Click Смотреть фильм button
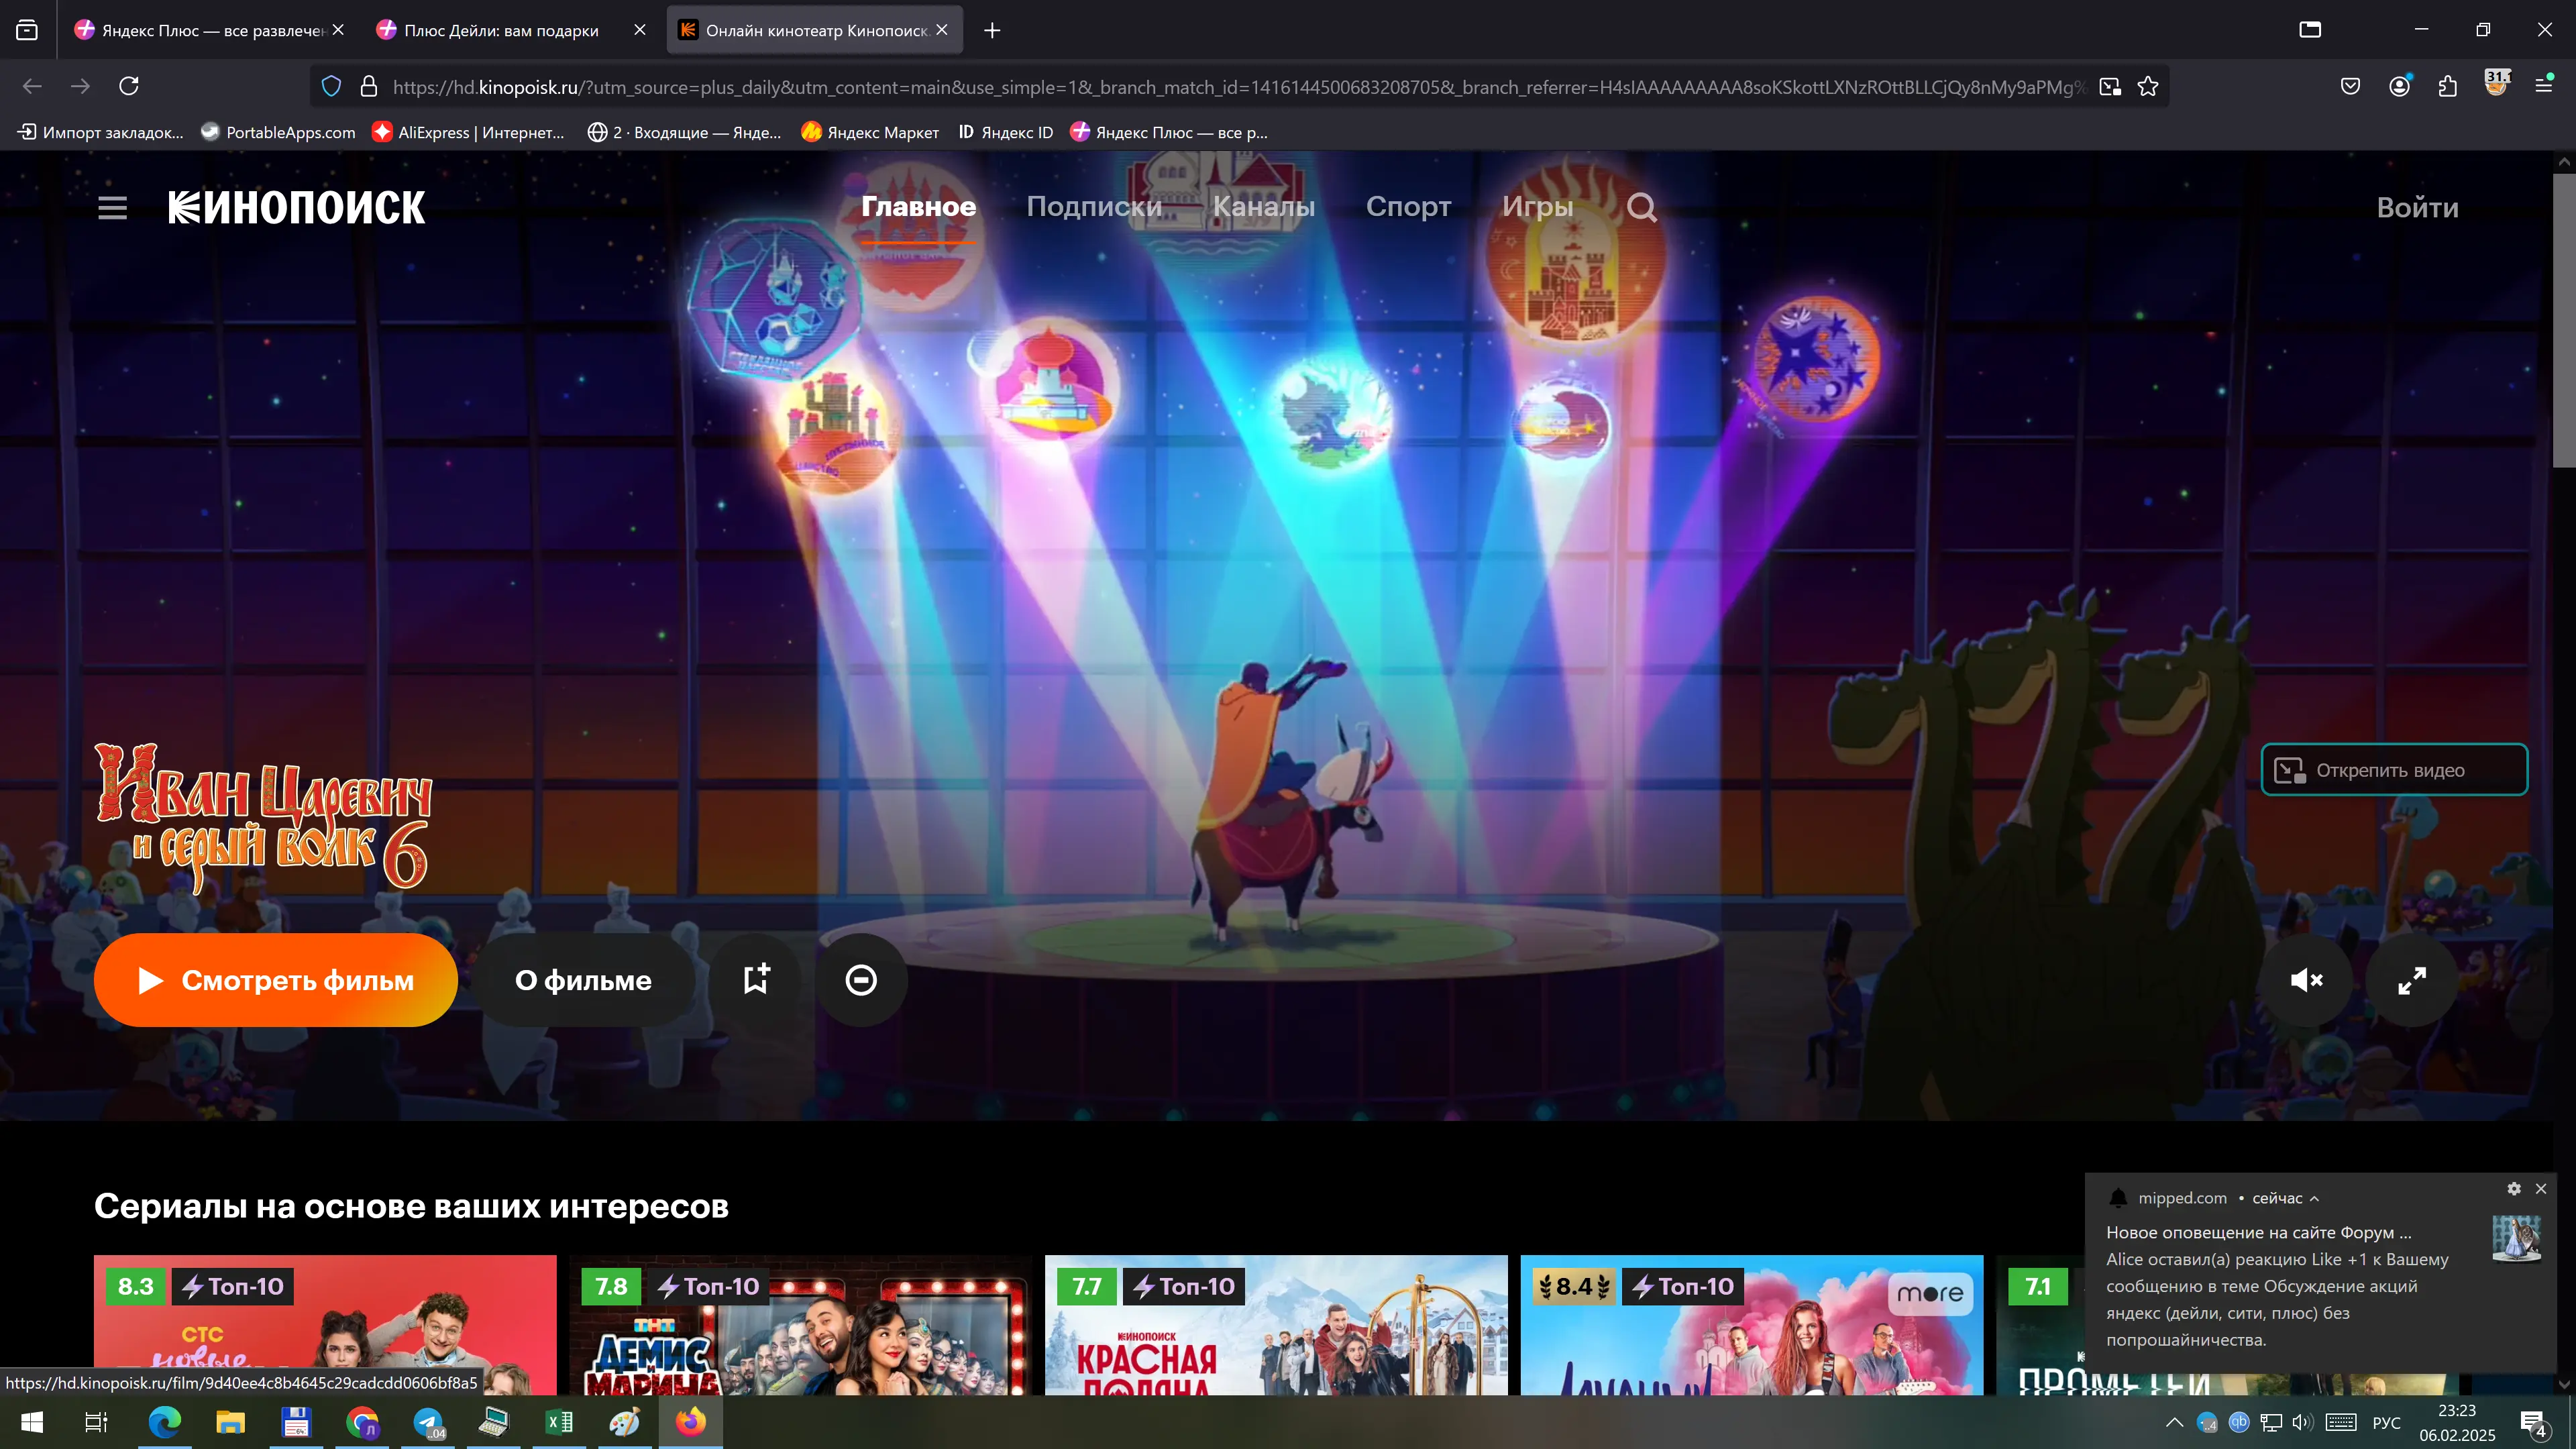 pyautogui.click(x=276, y=980)
